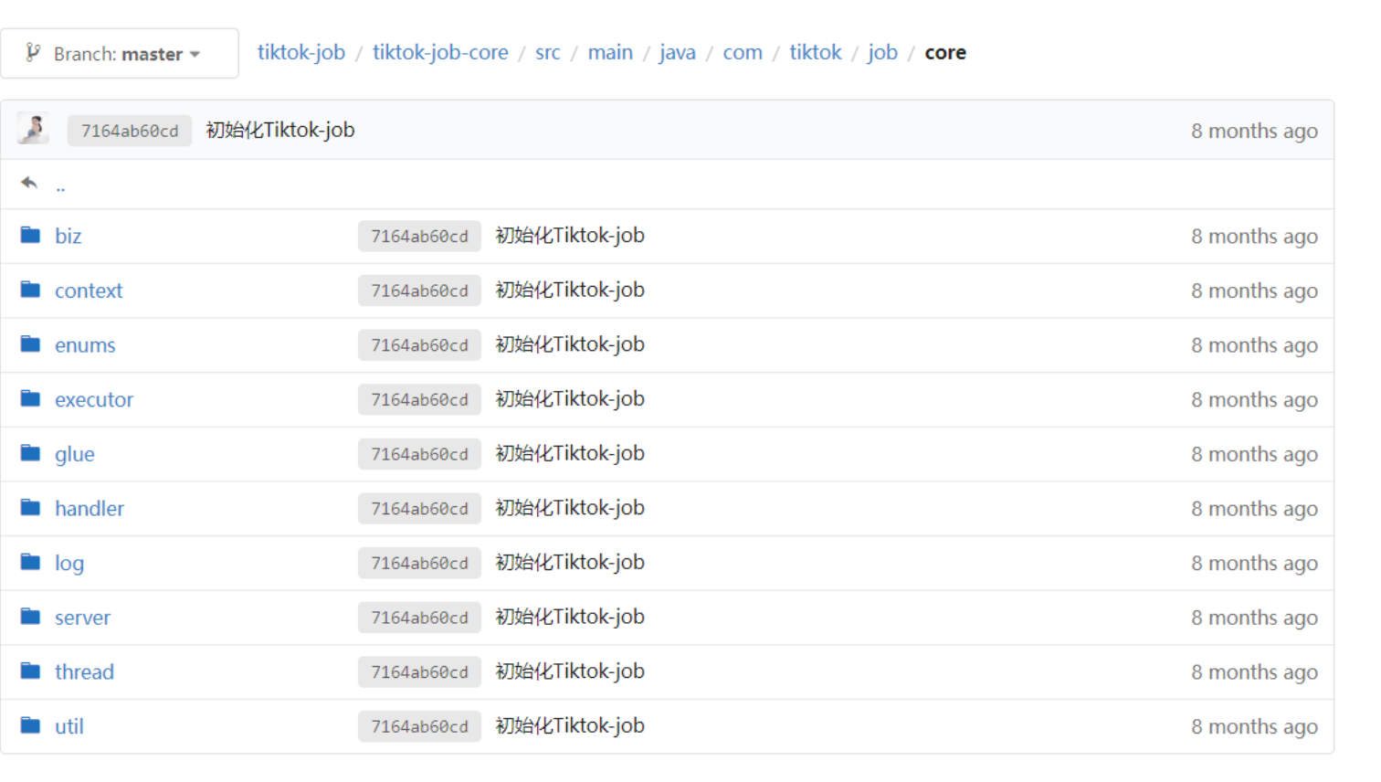Click the handler folder icon
The height and width of the screenshot is (782, 1381).
pyautogui.click(x=31, y=508)
